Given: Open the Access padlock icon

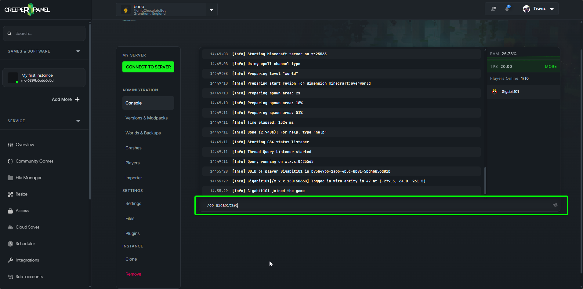Looking at the screenshot, I should 10,210.
